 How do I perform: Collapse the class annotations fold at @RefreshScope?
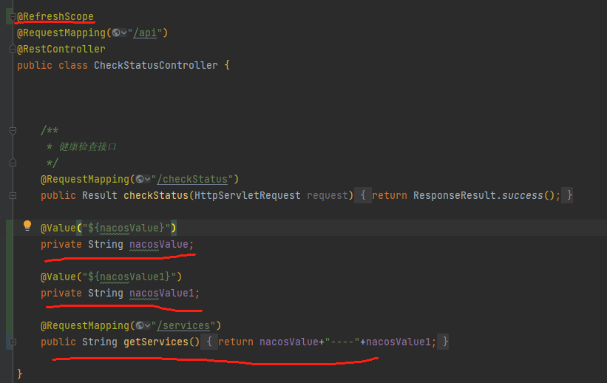(13, 17)
